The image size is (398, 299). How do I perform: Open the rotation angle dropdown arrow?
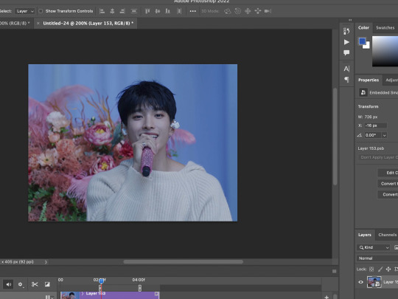(x=384, y=135)
